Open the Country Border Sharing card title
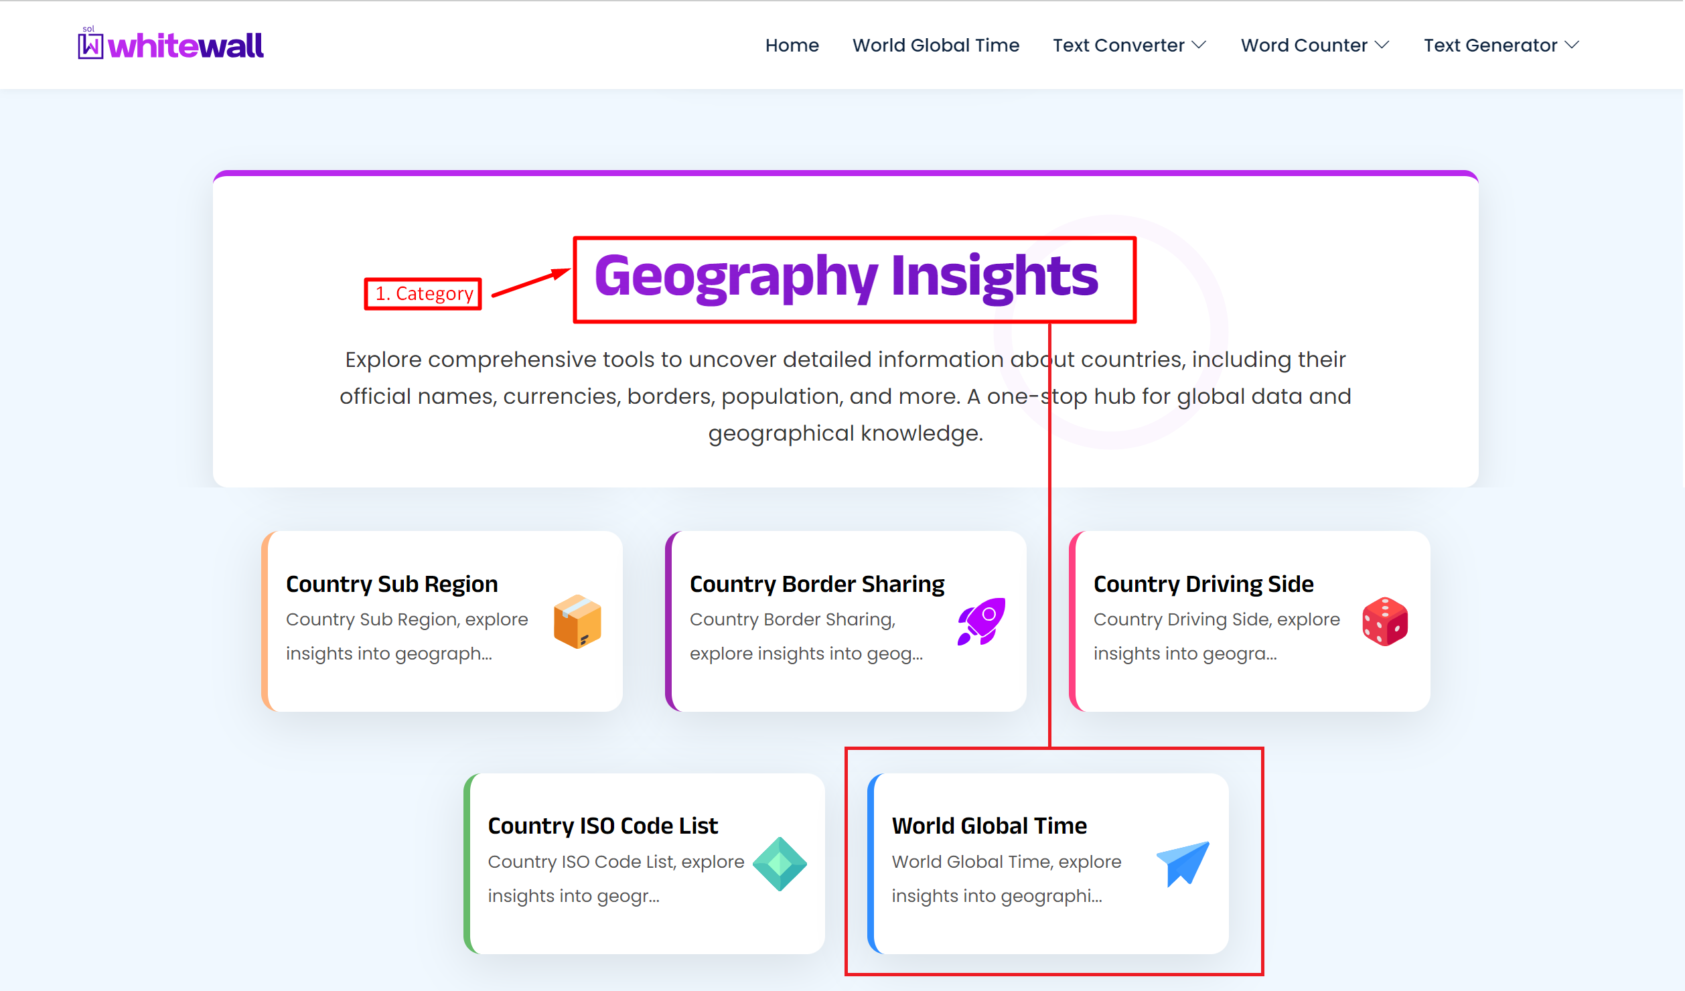Image resolution: width=1685 pixels, height=991 pixels. coord(816,584)
